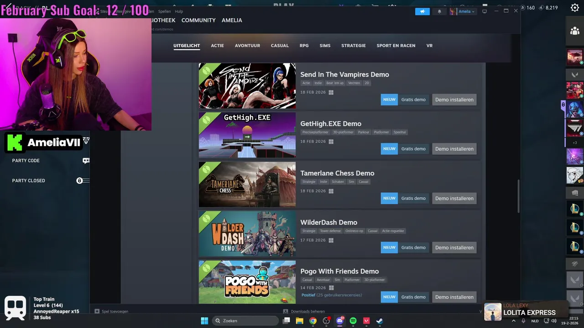This screenshot has width=584, height=328.
Task: Open Google Chrome from the taskbar
Action: point(313,321)
